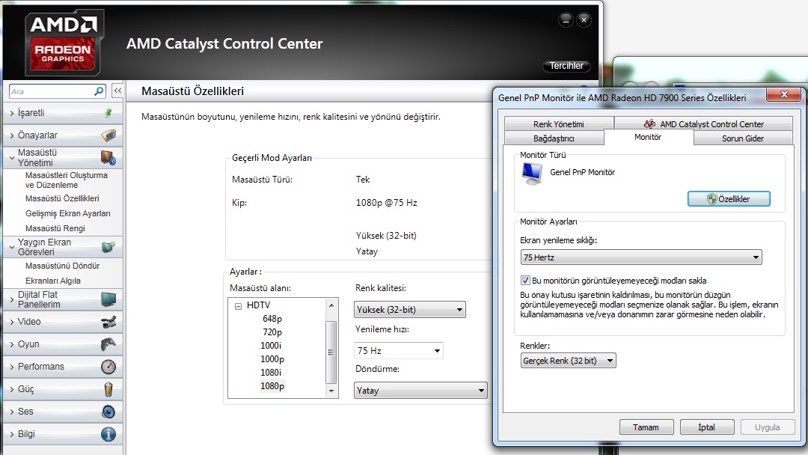
Task: Click the Video camera icon
Action: [x=108, y=322]
